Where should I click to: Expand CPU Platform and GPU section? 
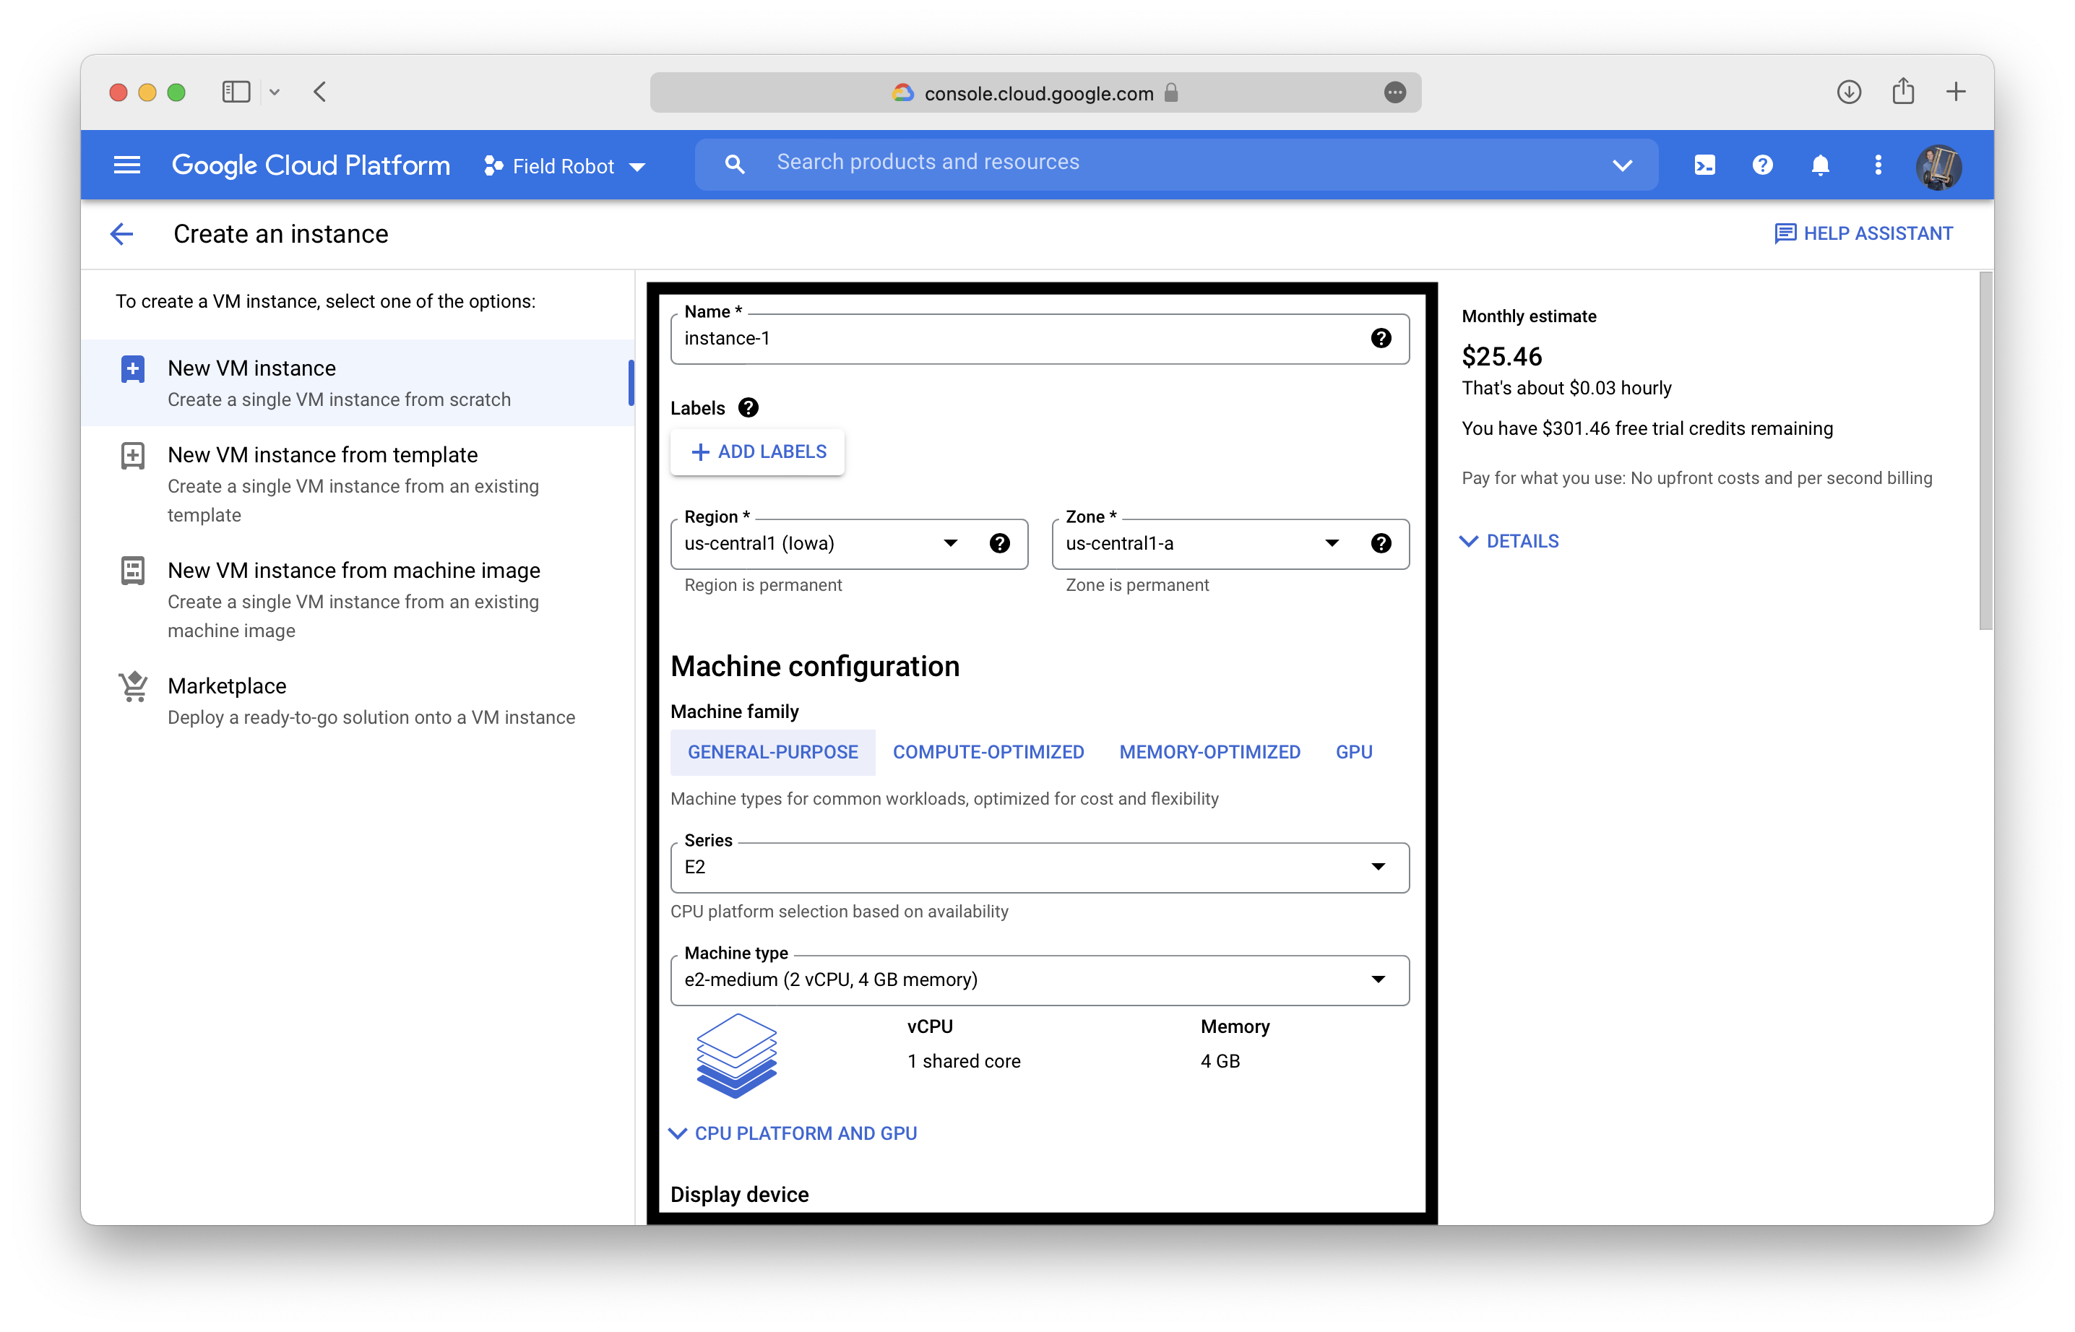(793, 1133)
